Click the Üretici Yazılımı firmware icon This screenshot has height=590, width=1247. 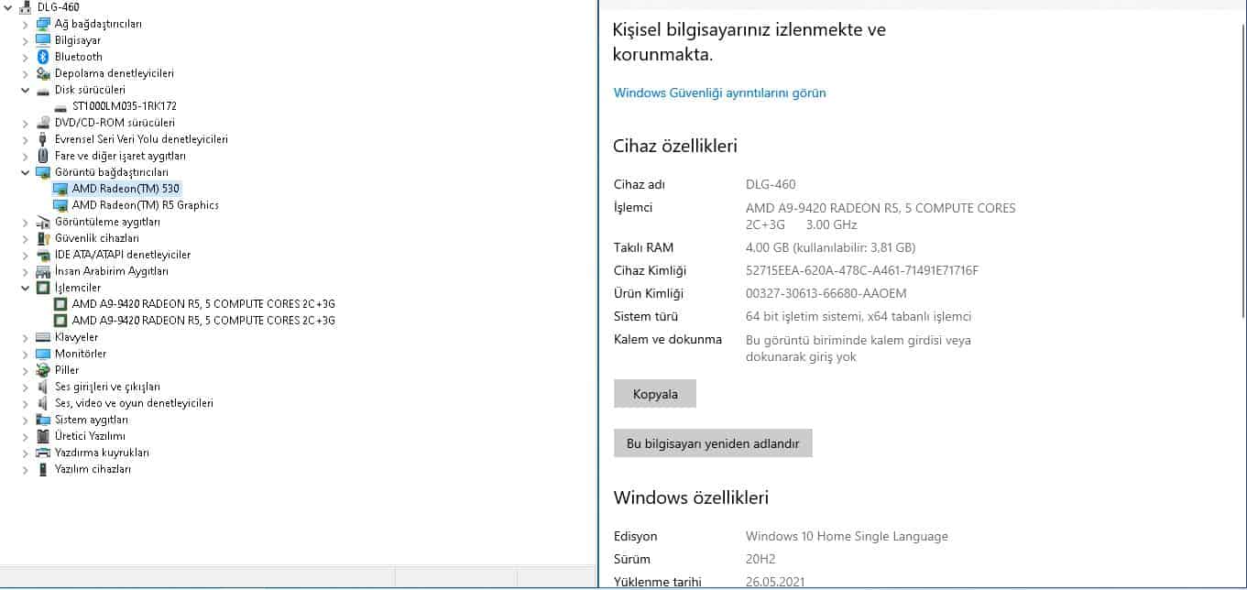tap(42, 436)
